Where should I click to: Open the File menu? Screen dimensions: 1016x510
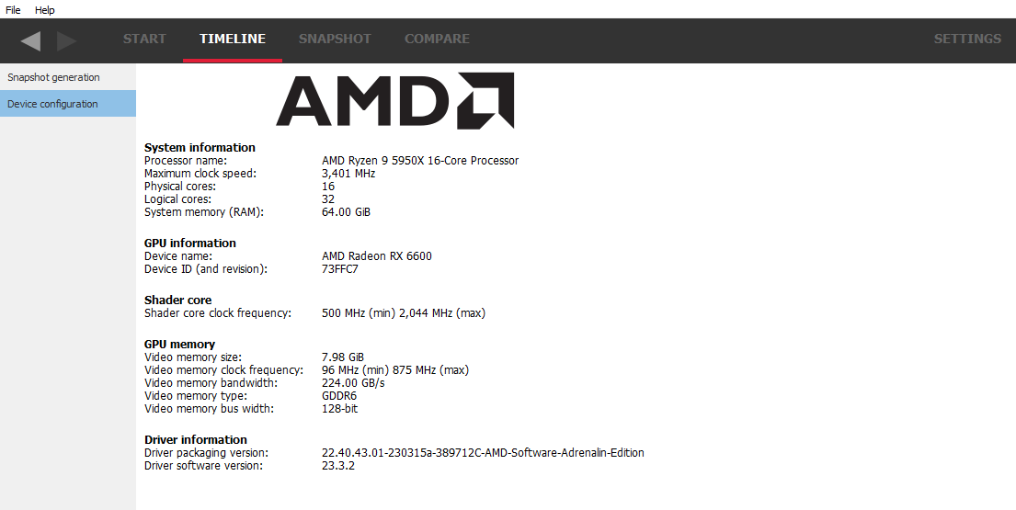point(13,10)
